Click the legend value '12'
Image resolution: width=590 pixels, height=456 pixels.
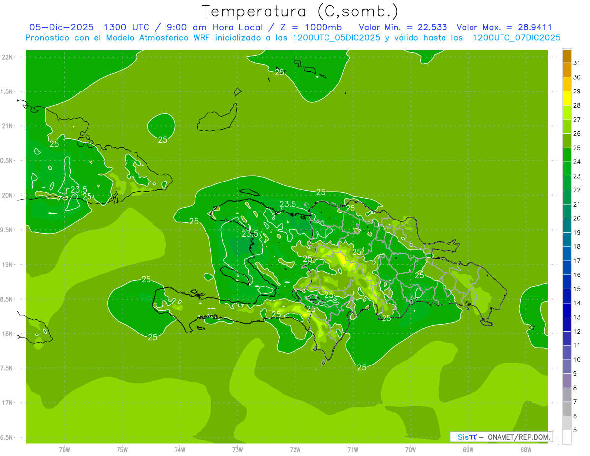577,331
